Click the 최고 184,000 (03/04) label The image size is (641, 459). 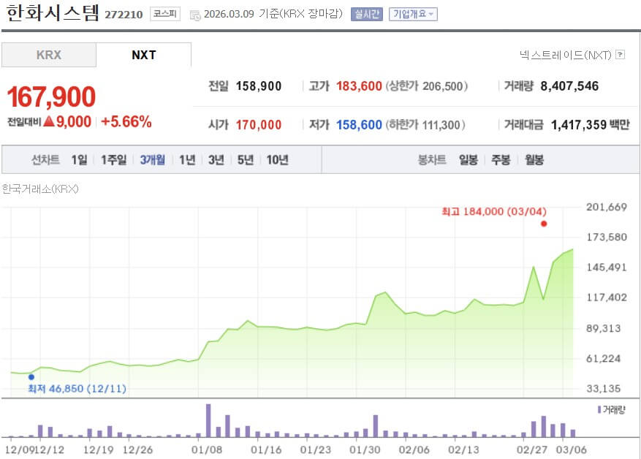[x=494, y=212]
